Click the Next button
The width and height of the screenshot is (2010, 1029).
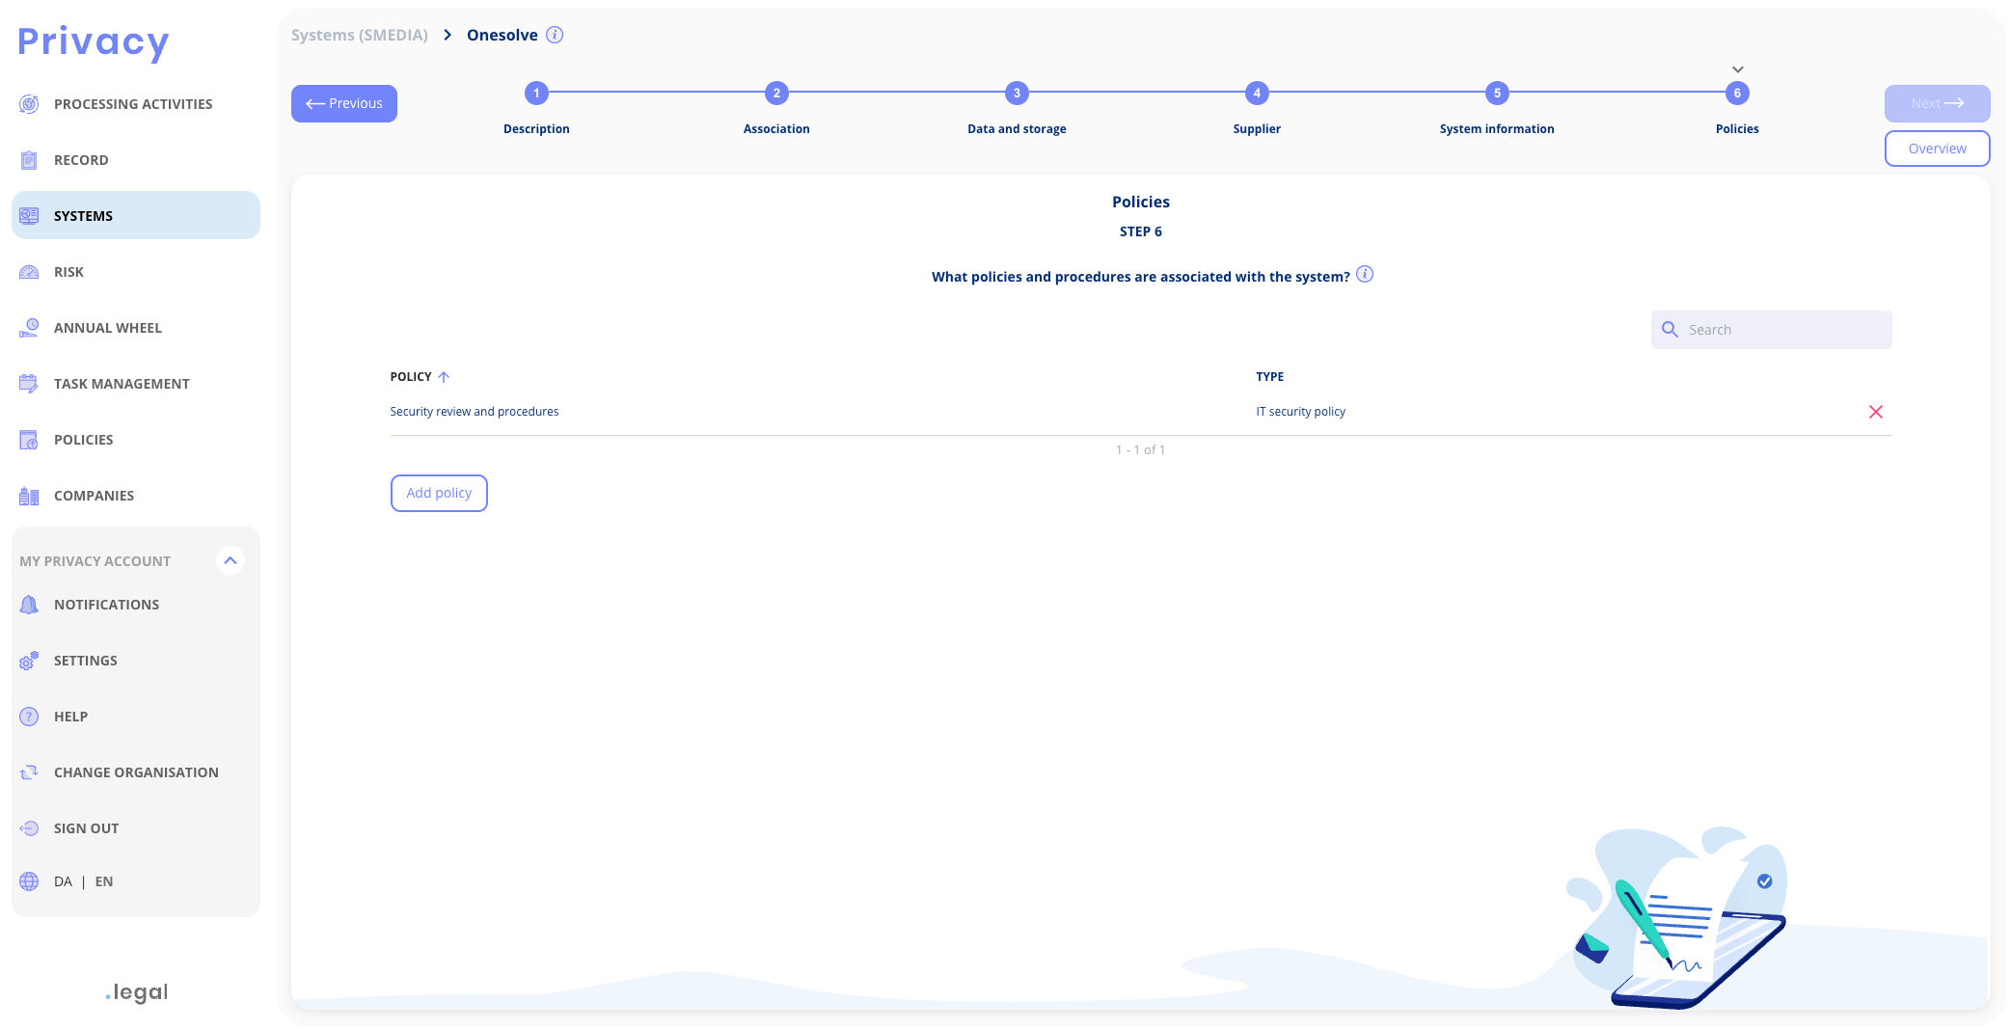(1937, 103)
